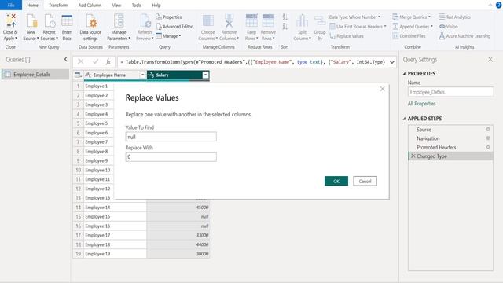Image resolution: width=503 pixels, height=283 pixels.
Task: Switch to the Home tab
Action: [x=32, y=6]
